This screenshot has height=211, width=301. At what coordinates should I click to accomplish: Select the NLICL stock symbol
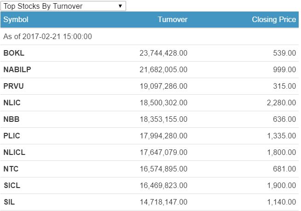click(x=14, y=152)
